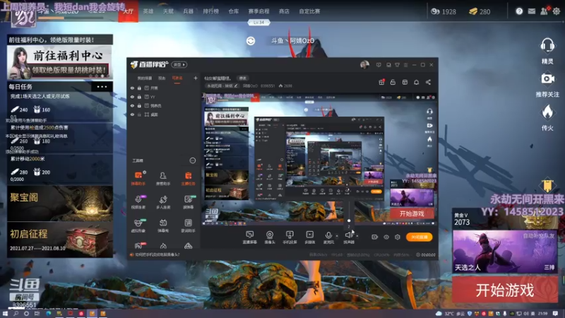The height and width of the screenshot is (318, 565).
Task: Open the 商店 tab in game menu
Action: pyautogui.click(x=284, y=11)
